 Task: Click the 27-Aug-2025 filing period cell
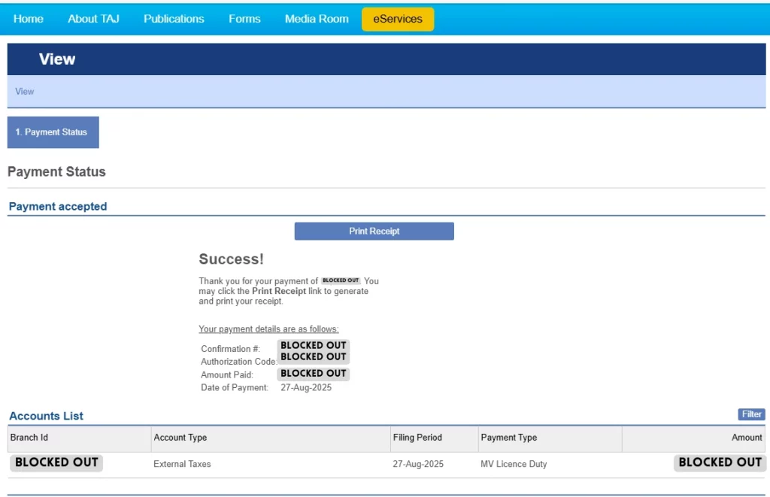418,464
